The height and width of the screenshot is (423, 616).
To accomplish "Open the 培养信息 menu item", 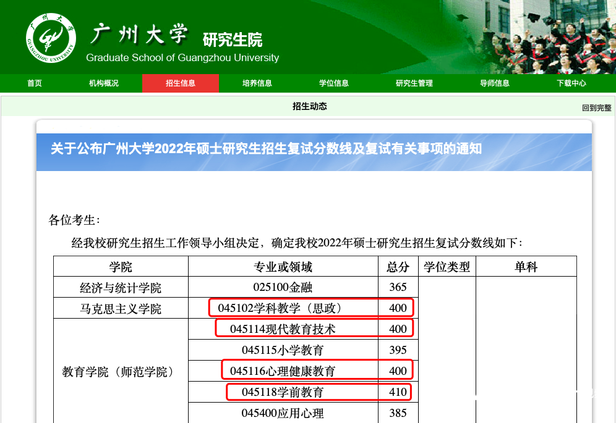I will point(257,83).
